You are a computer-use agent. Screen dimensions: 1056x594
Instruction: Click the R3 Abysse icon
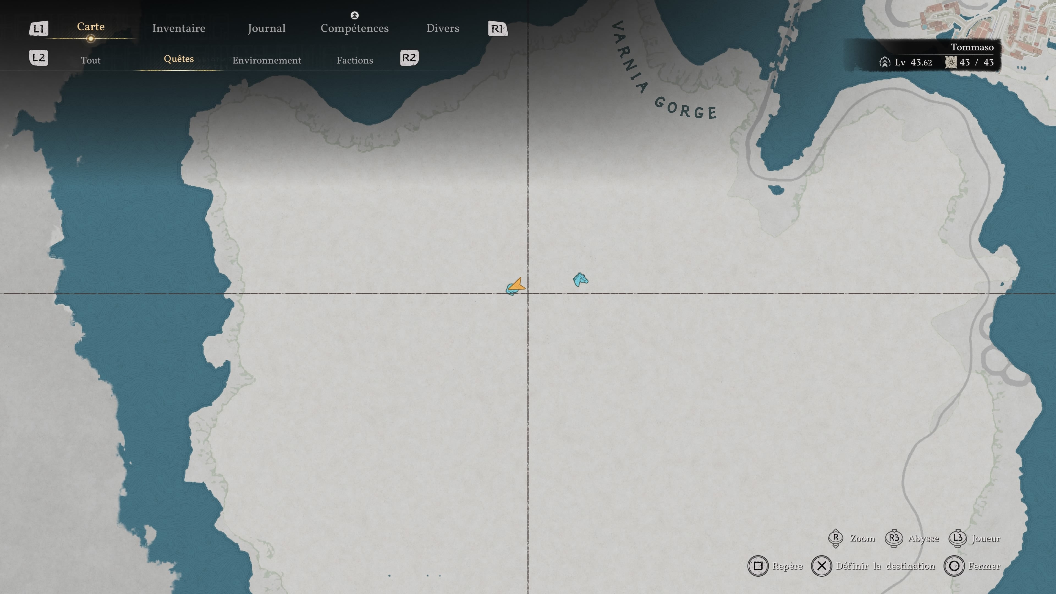point(894,538)
